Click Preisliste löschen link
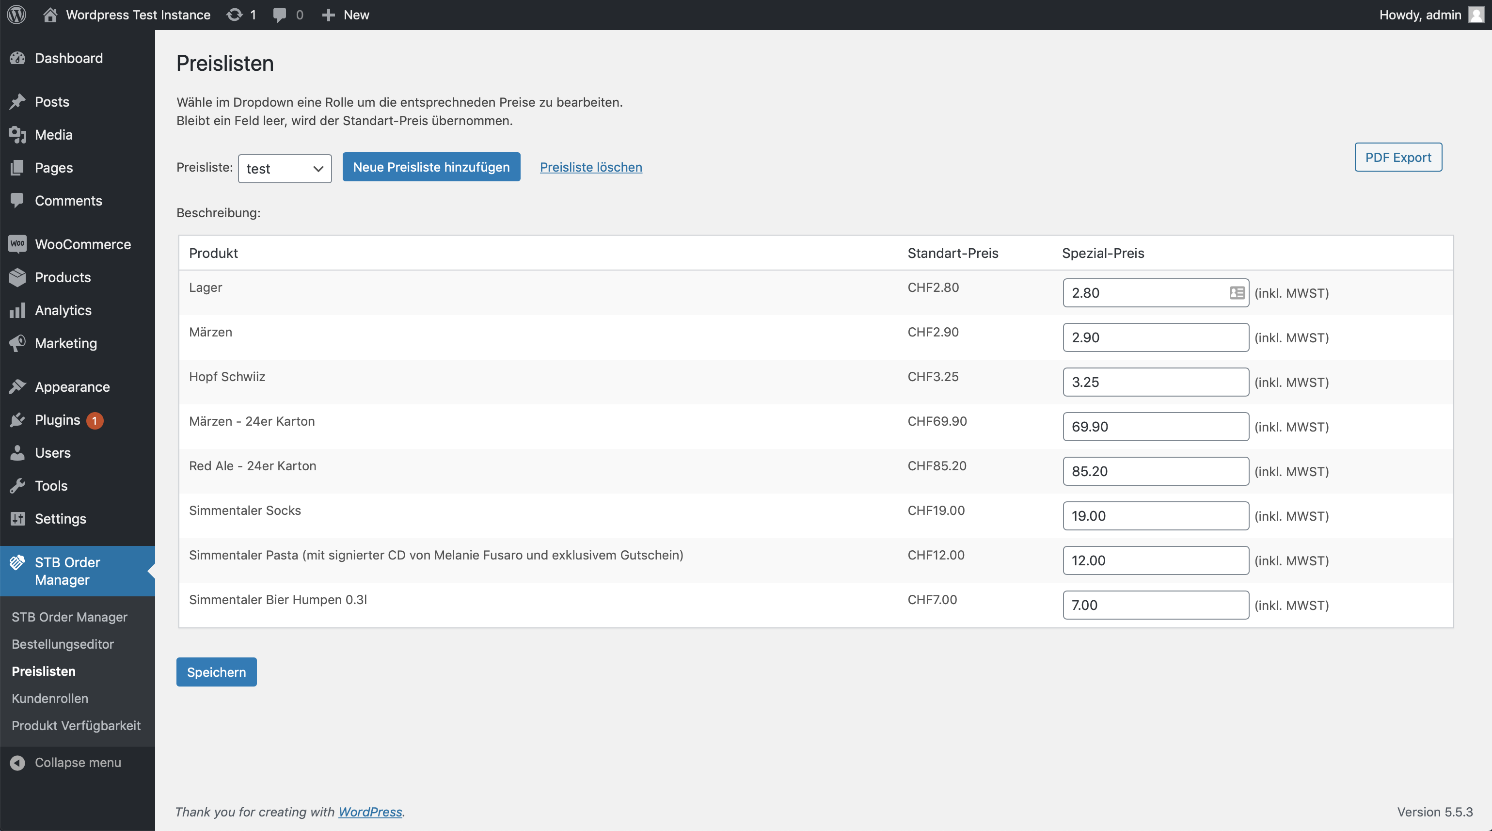This screenshot has height=831, width=1492. pos(591,167)
